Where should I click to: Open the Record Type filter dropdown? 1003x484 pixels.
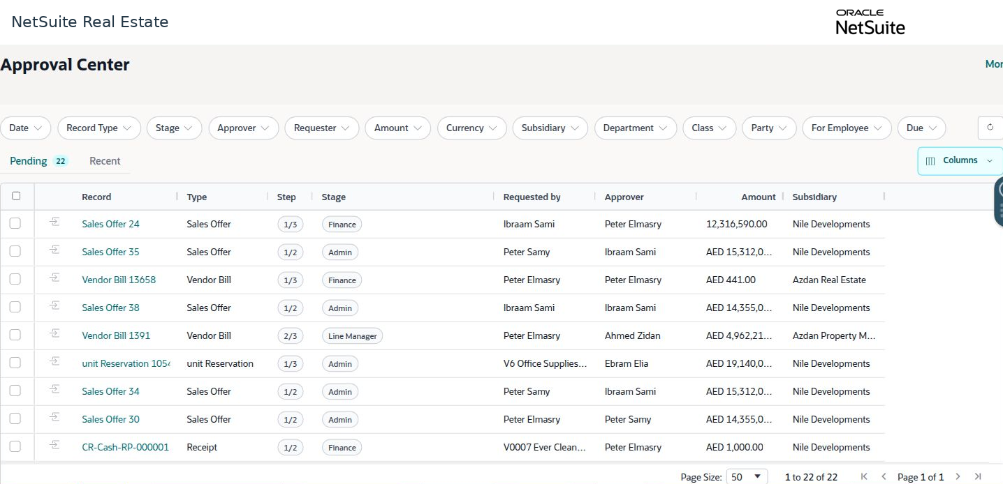[x=99, y=128]
